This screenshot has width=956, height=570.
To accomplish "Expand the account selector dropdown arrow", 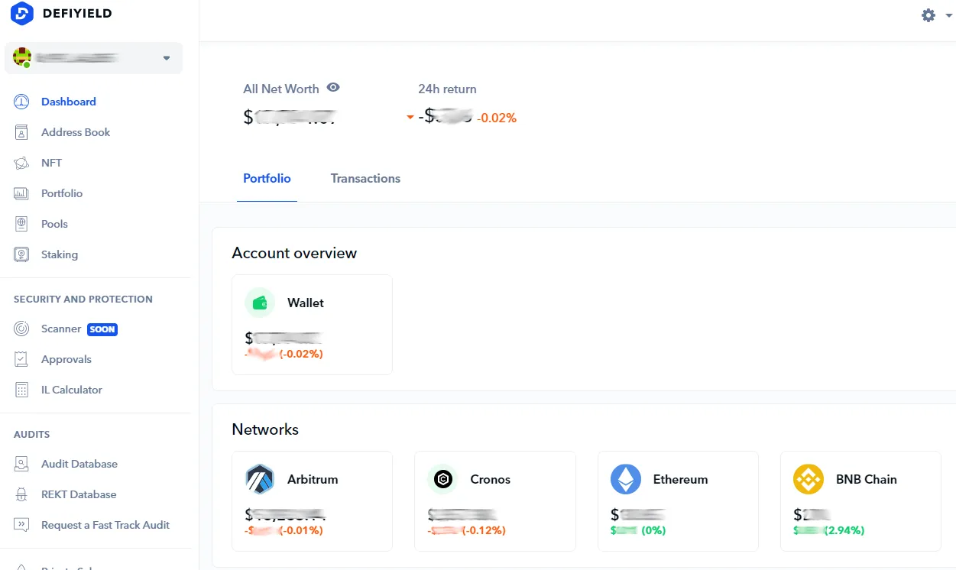I will 167,58.
